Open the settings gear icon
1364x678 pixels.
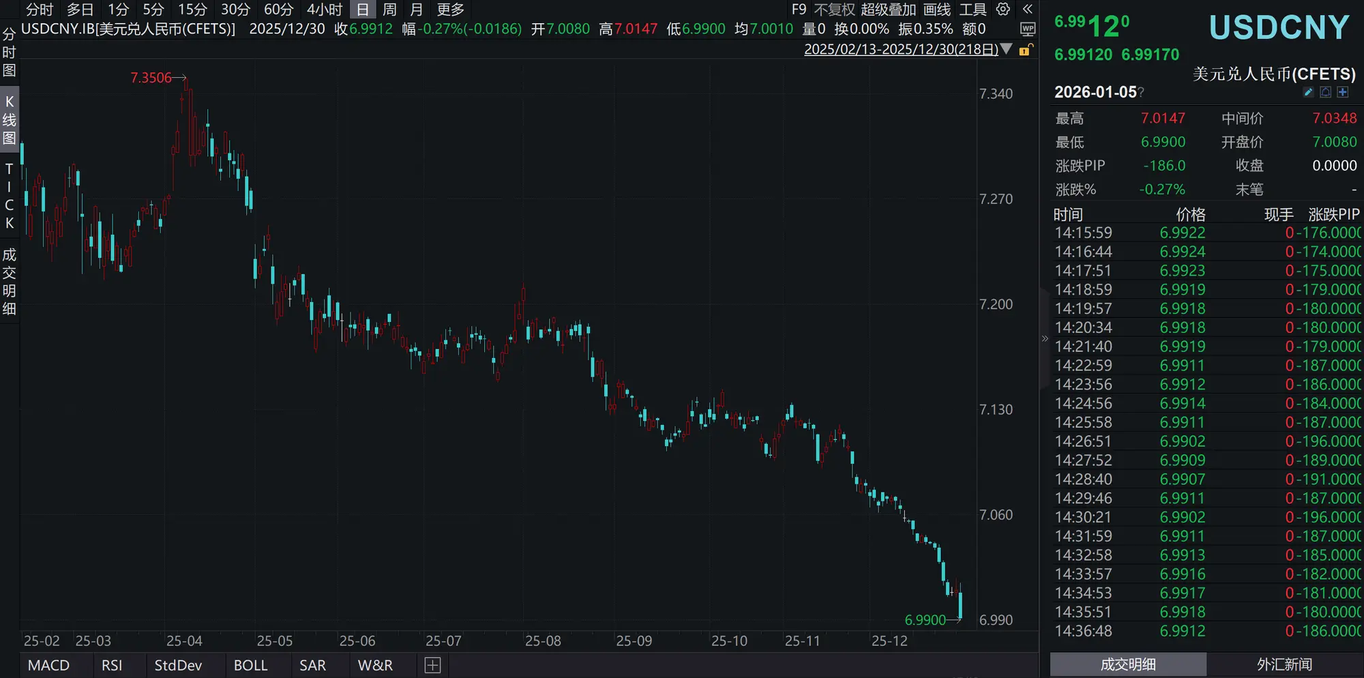1003,10
